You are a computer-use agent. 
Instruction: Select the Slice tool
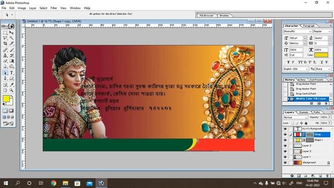pos(11,43)
